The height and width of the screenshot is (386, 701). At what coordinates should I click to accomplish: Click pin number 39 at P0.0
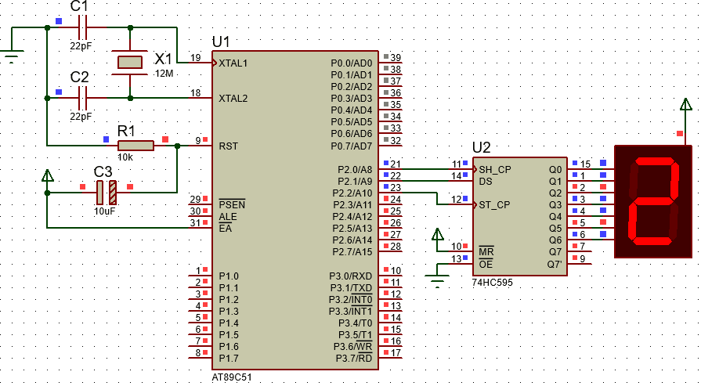coord(396,57)
